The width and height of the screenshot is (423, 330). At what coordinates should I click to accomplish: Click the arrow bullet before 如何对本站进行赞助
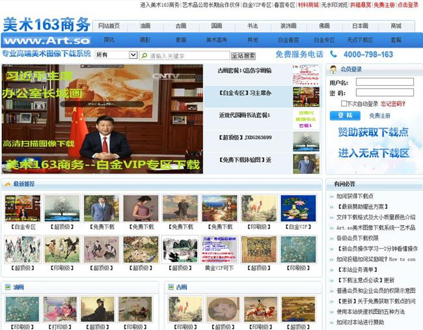(331, 322)
